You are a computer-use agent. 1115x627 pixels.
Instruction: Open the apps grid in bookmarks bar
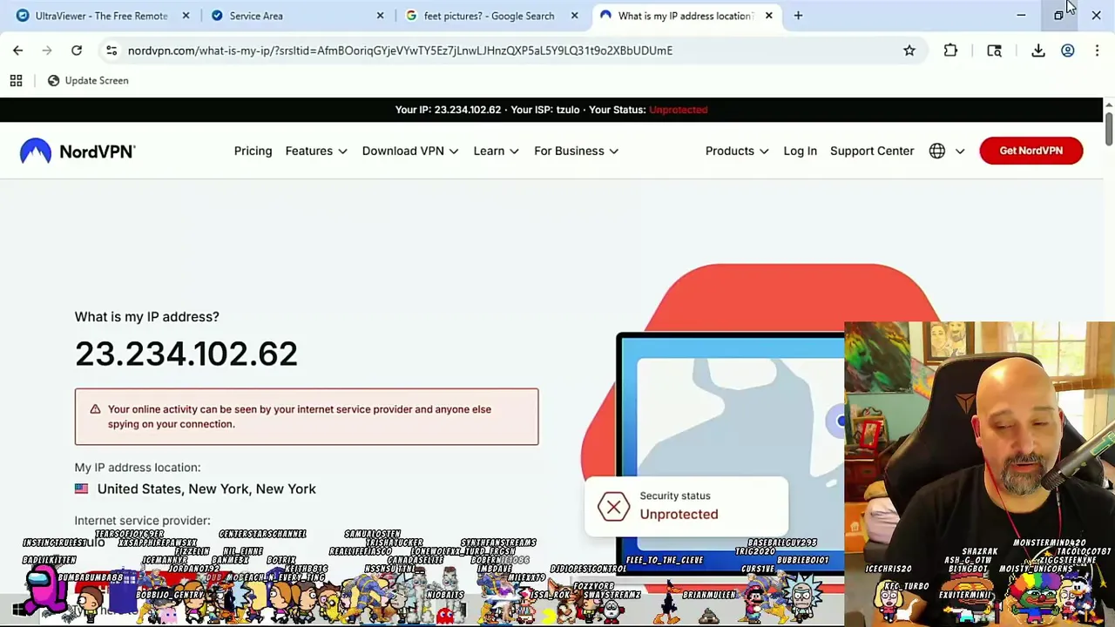tap(16, 80)
